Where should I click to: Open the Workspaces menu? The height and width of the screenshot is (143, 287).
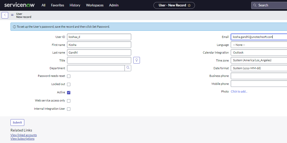[95, 5]
